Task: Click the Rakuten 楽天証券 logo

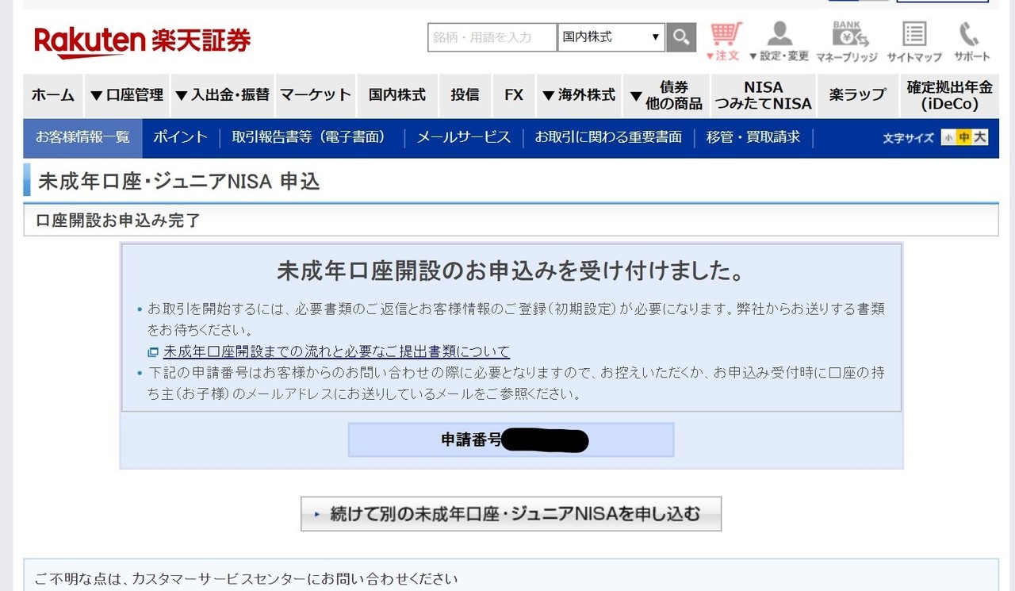Action: tap(142, 42)
